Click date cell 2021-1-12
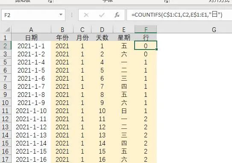Screen dimensions: 232x163 pos(31,127)
